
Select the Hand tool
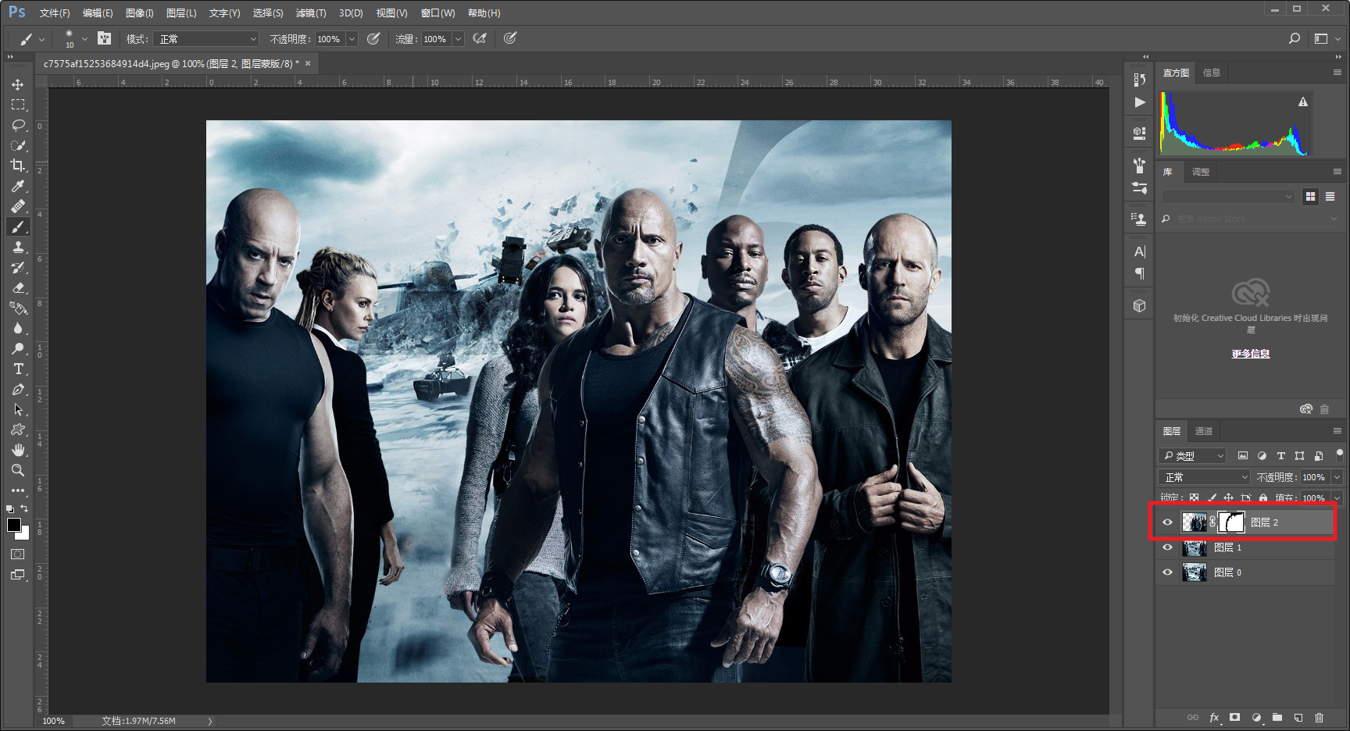point(18,450)
